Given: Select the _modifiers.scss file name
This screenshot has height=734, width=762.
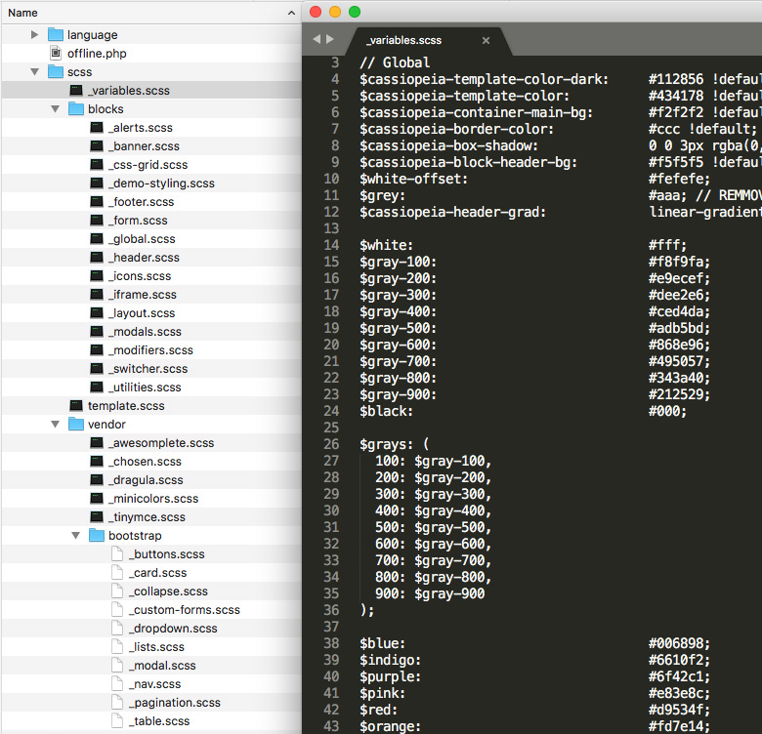Looking at the screenshot, I should click(x=150, y=350).
